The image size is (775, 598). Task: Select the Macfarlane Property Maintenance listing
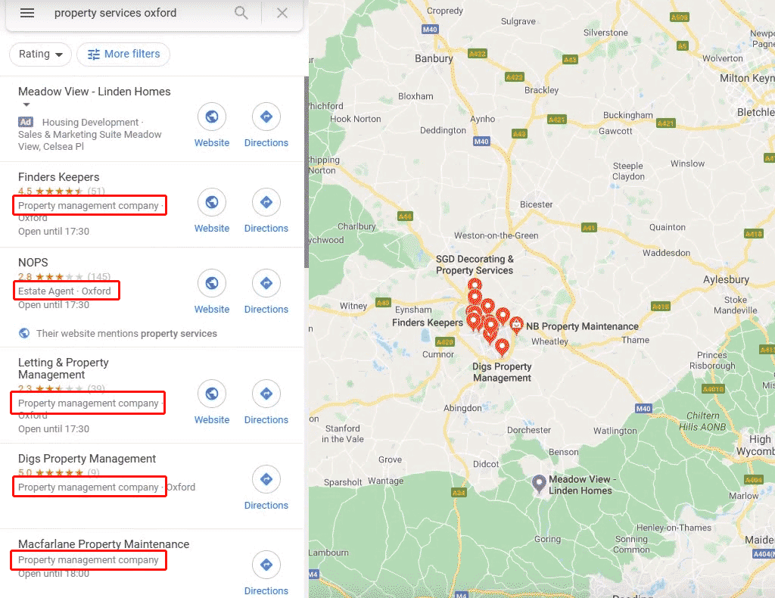click(x=104, y=544)
